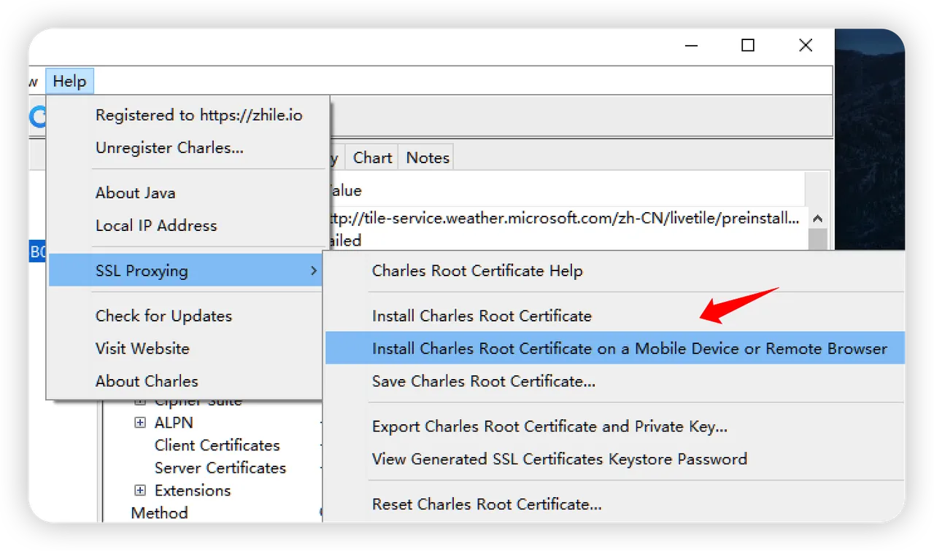Open the Help menu

click(x=69, y=82)
